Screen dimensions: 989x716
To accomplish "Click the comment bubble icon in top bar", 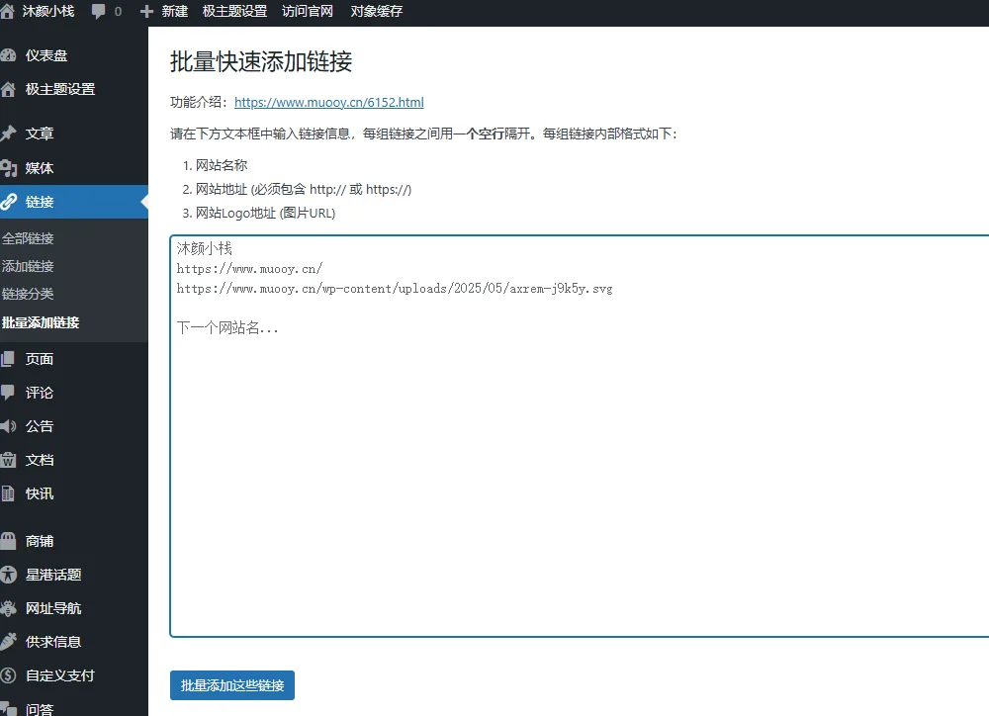I will 99,12.
